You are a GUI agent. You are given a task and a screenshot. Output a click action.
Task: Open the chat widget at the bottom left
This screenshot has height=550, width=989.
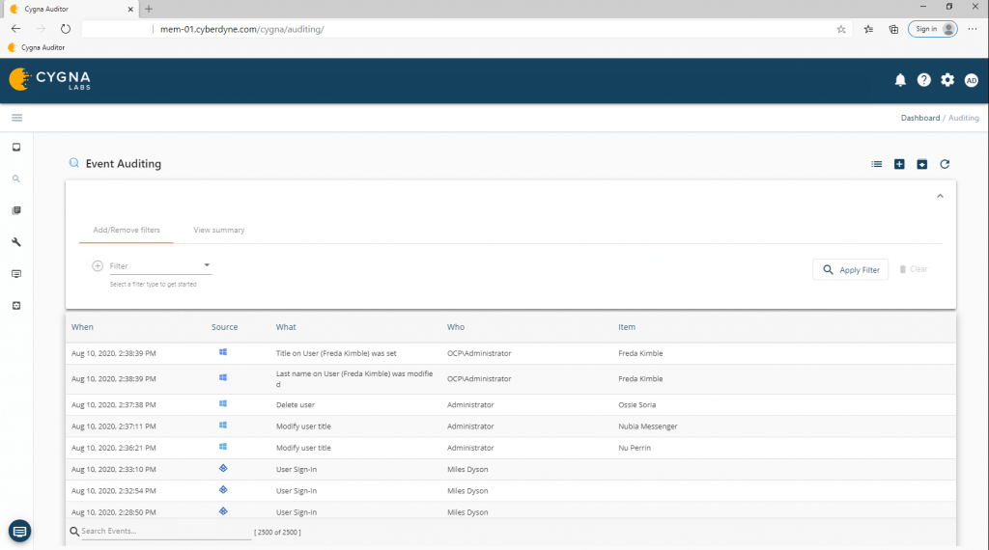[19, 531]
